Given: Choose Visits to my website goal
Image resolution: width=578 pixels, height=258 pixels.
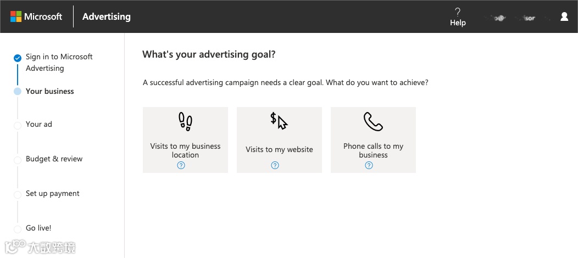Looking at the screenshot, I should click(x=279, y=149).
